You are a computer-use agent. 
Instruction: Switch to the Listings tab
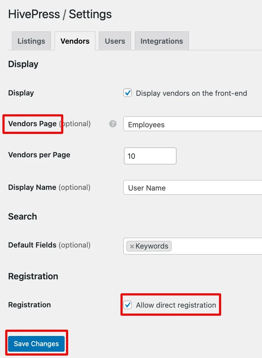[31, 41]
